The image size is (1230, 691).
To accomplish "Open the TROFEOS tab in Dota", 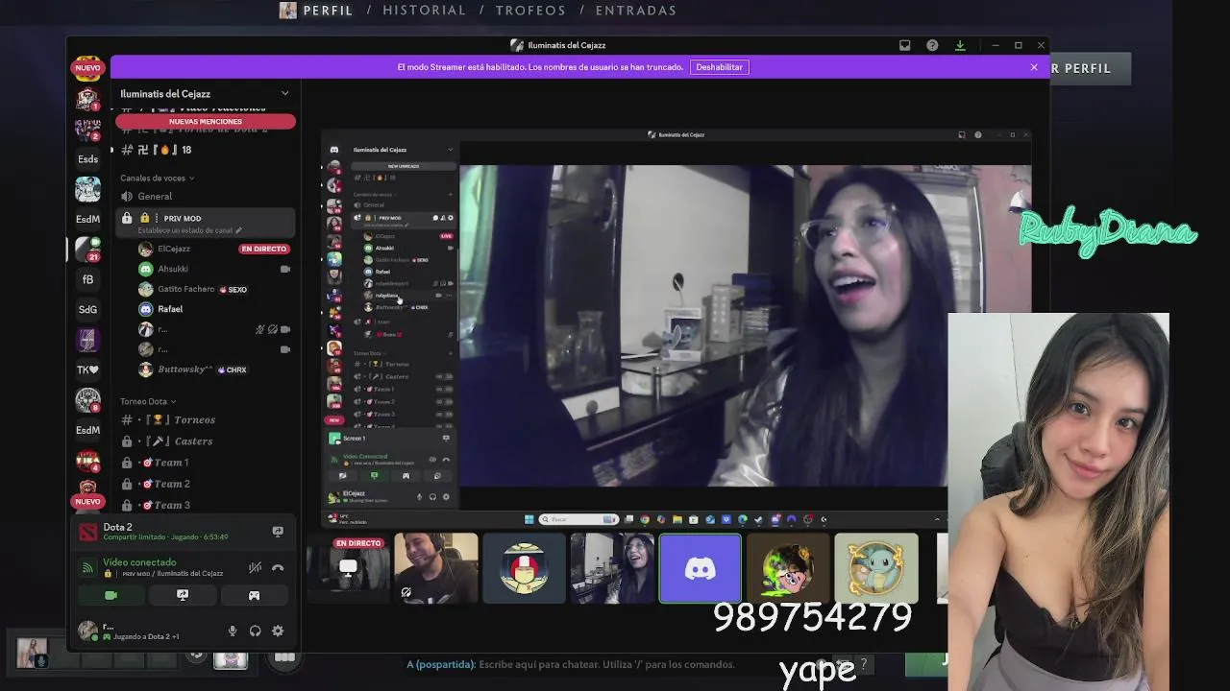I will [x=530, y=11].
